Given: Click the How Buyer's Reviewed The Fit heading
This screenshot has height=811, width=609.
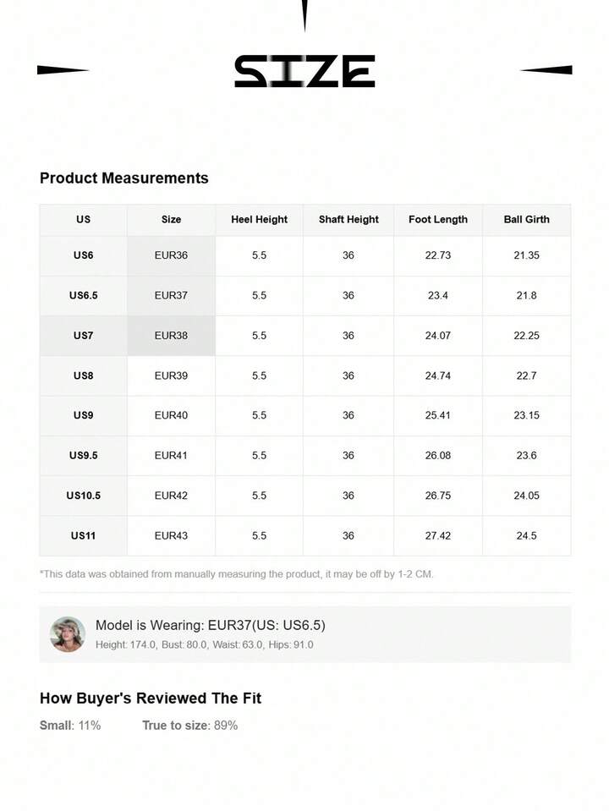Looking at the screenshot, I should tap(151, 699).
